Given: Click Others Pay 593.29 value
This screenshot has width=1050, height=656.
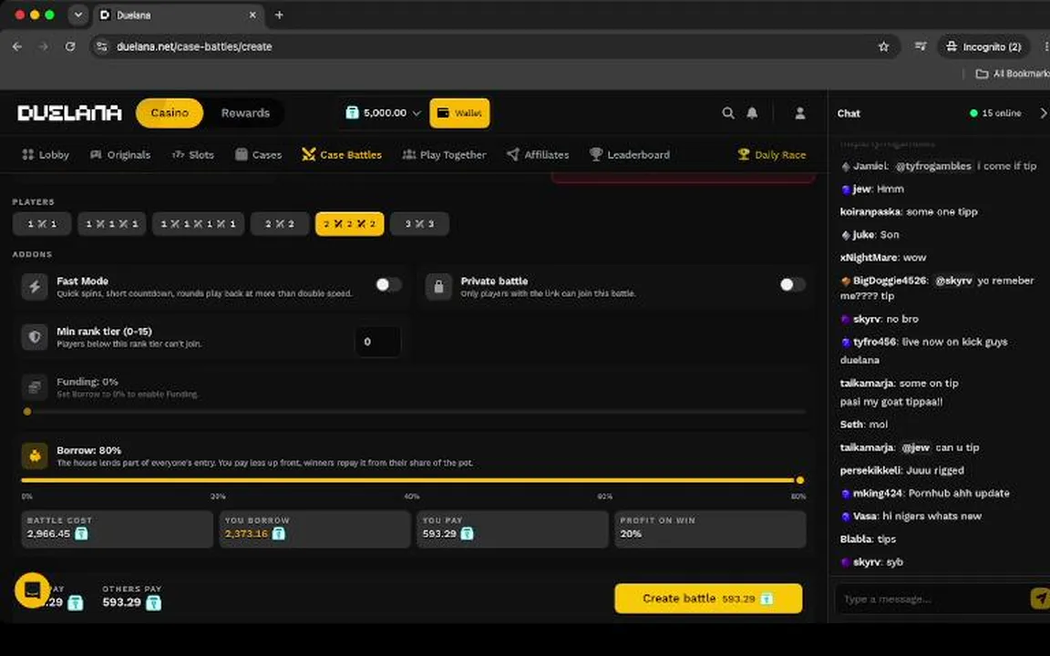Looking at the screenshot, I should tap(122, 601).
